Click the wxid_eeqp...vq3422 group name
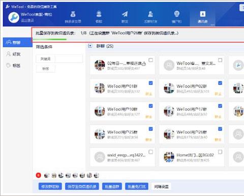 tap(126, 155)
